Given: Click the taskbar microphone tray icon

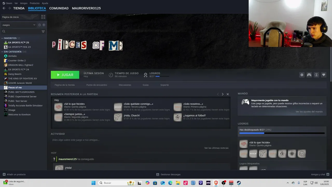Looking at the screenshot, I should [299, 183].
